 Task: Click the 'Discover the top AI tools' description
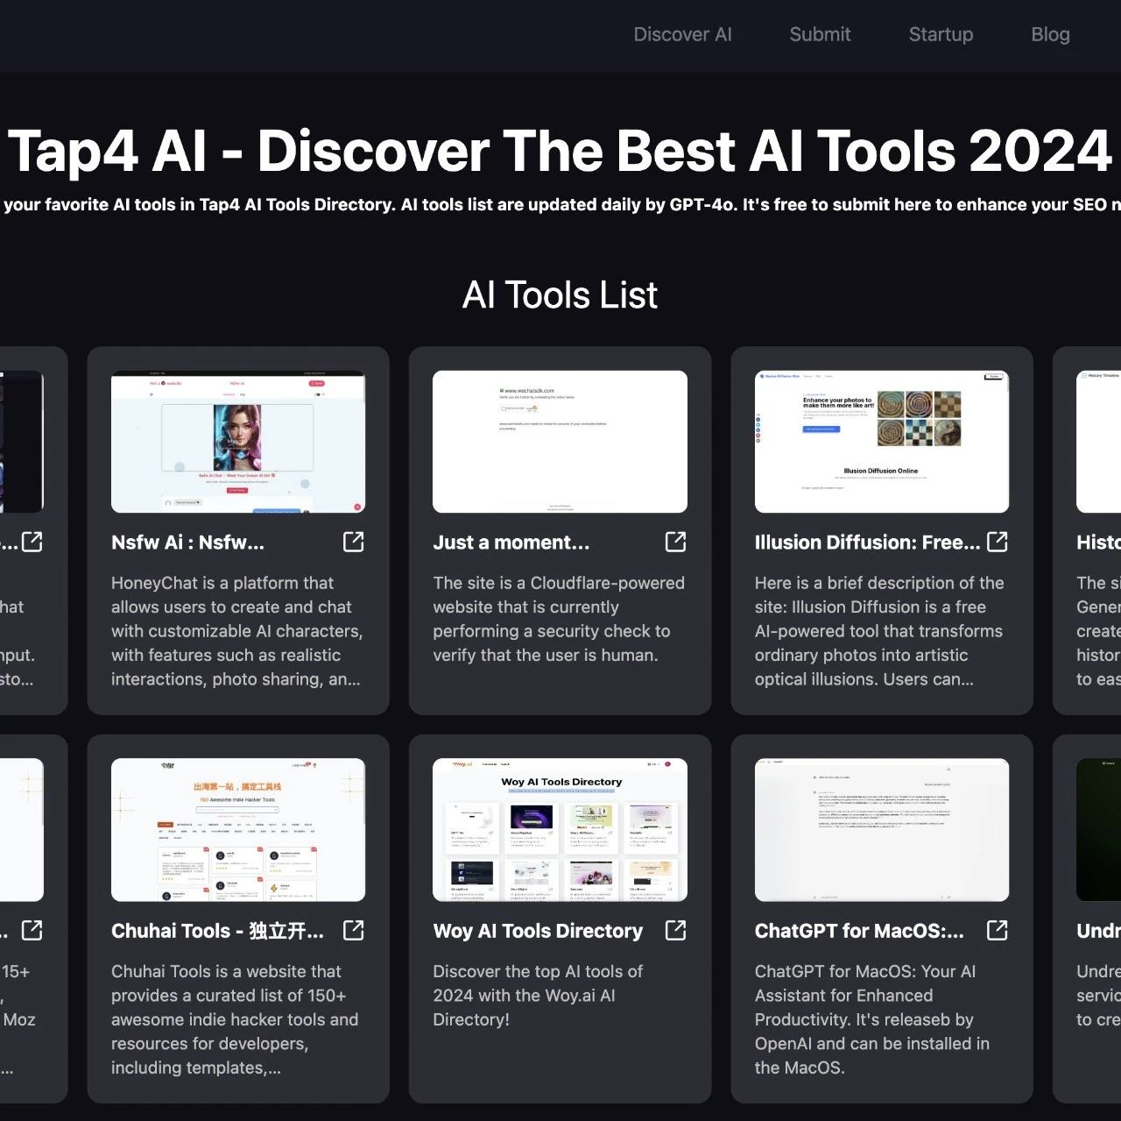pyautogui.click(x=538, y=996)
